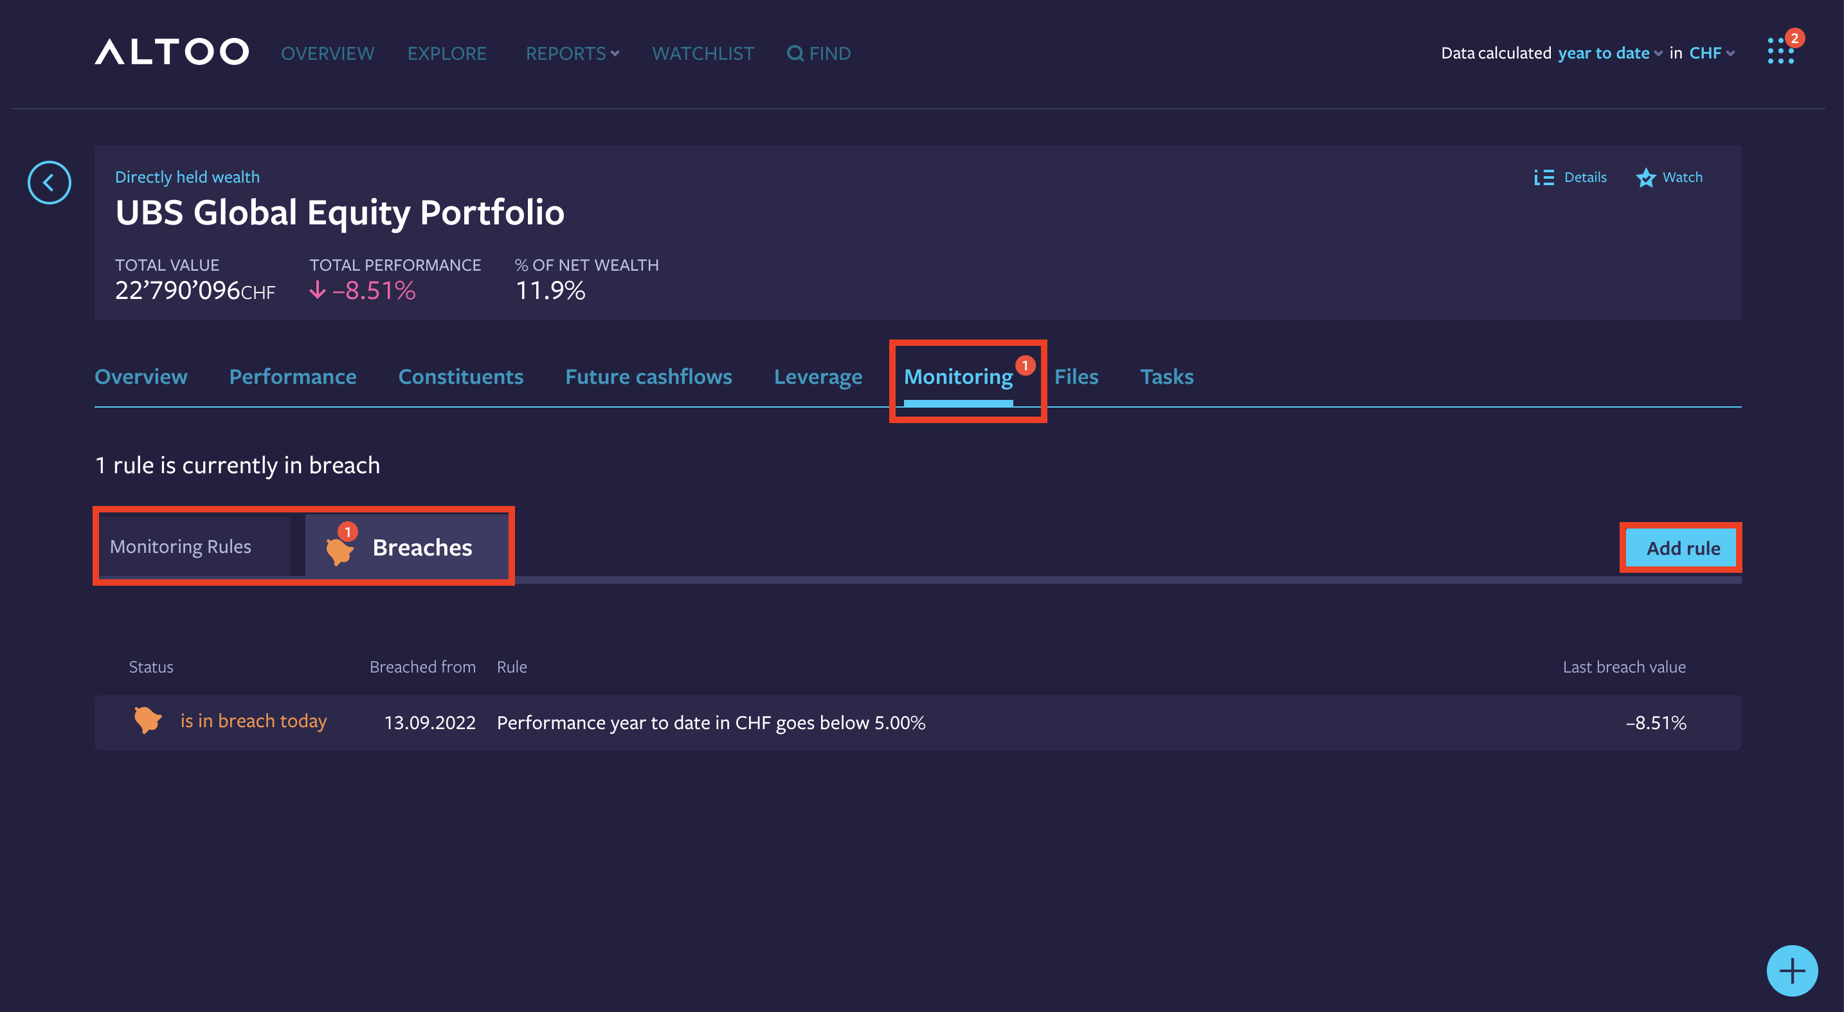Select the Breaches sub-tab

406,546
